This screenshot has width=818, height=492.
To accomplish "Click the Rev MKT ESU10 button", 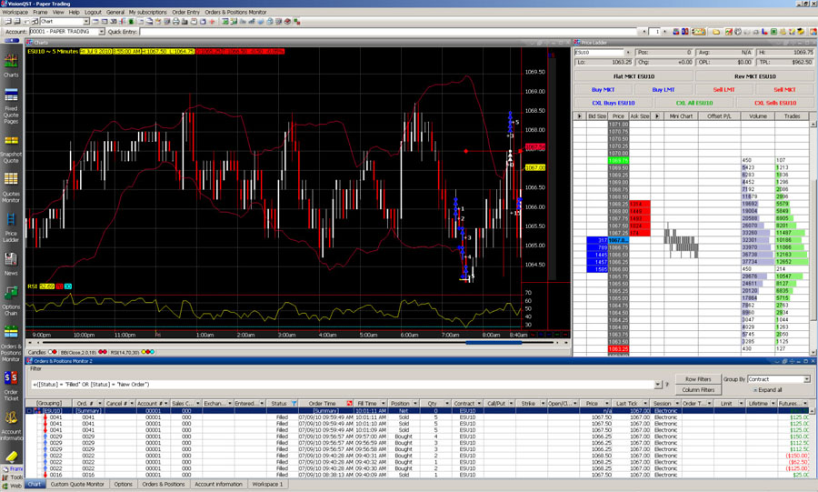I will click(x=754, y=76).
